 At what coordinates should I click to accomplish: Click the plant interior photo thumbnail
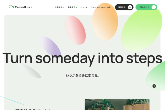pyautogui.click(x=117, y=104)
